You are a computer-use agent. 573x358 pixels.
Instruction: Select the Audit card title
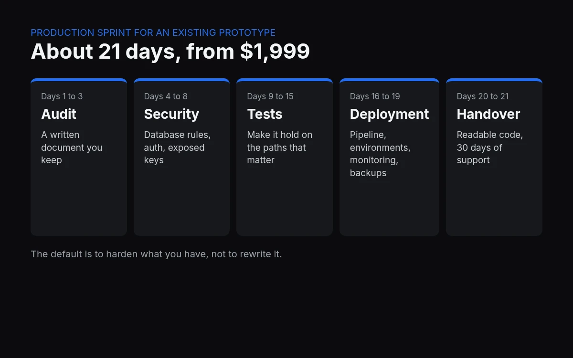tap(59, 114)
